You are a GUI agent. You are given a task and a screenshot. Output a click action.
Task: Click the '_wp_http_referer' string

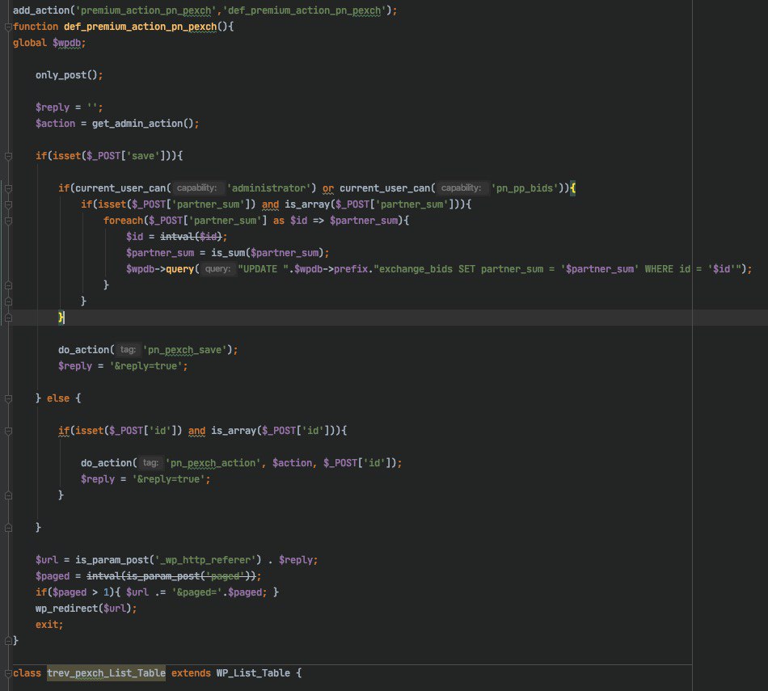point(208,560)
